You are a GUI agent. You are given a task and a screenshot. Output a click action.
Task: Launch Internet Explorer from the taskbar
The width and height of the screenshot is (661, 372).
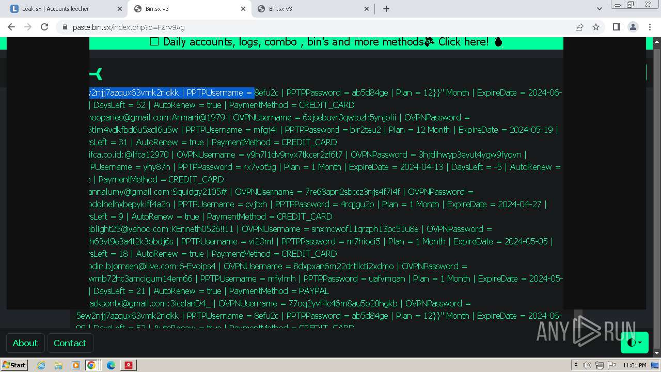pos(41,365)
